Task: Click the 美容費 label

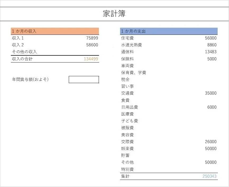Action: point(127,135)
